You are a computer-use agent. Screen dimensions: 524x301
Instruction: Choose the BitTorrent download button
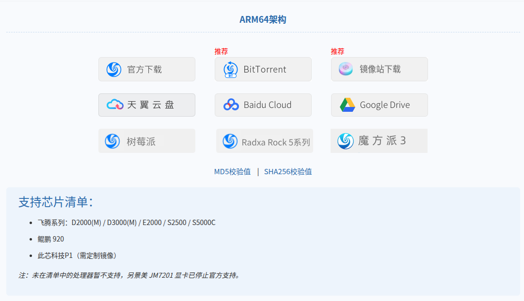pyautogui.click(x=263, y=69)
